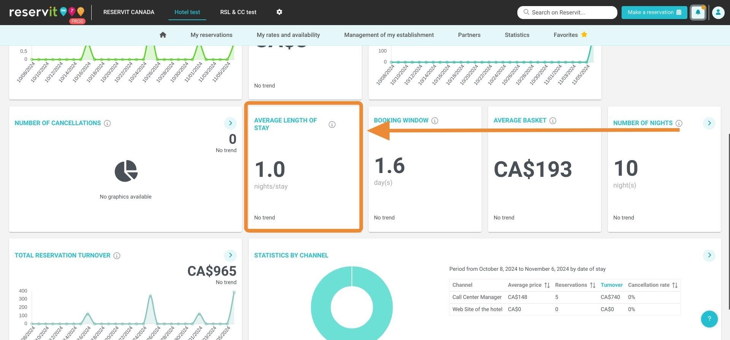The height and width of the screenshot is (340, 730).
Task: Show info for Average Length of Stay
Action: click(332, 124)
